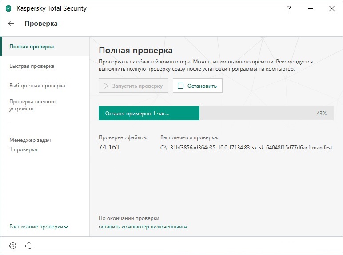Minimize the Kaspersky window
343x255 pixels.
coord(311,8)
